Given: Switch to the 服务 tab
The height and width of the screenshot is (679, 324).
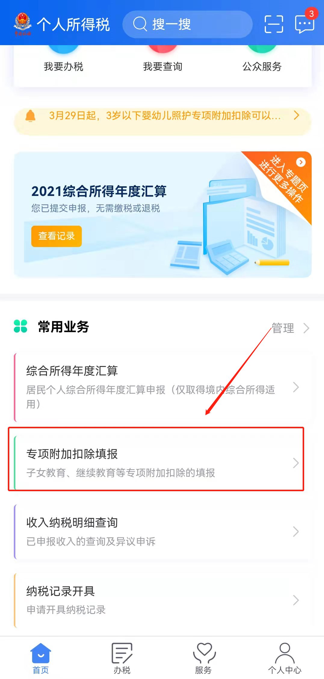Looking at the screenshot, I should (204, 658).
